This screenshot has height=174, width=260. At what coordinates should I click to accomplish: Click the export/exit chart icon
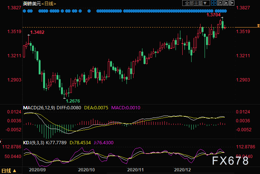pos(232,3)
